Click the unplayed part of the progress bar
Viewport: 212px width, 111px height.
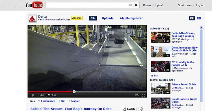coord(111,92)
